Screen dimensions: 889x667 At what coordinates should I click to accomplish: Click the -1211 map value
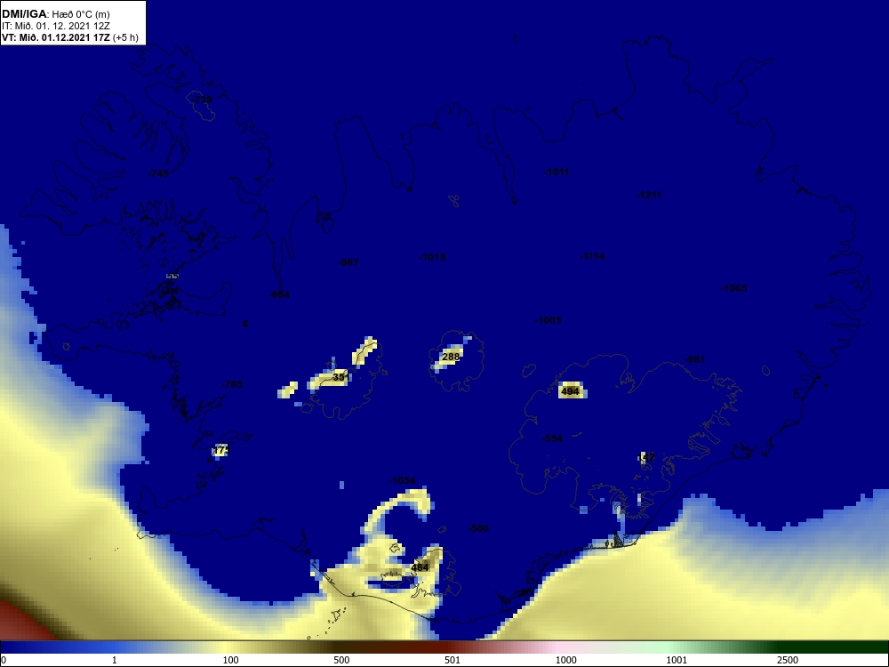coord(649,195)
